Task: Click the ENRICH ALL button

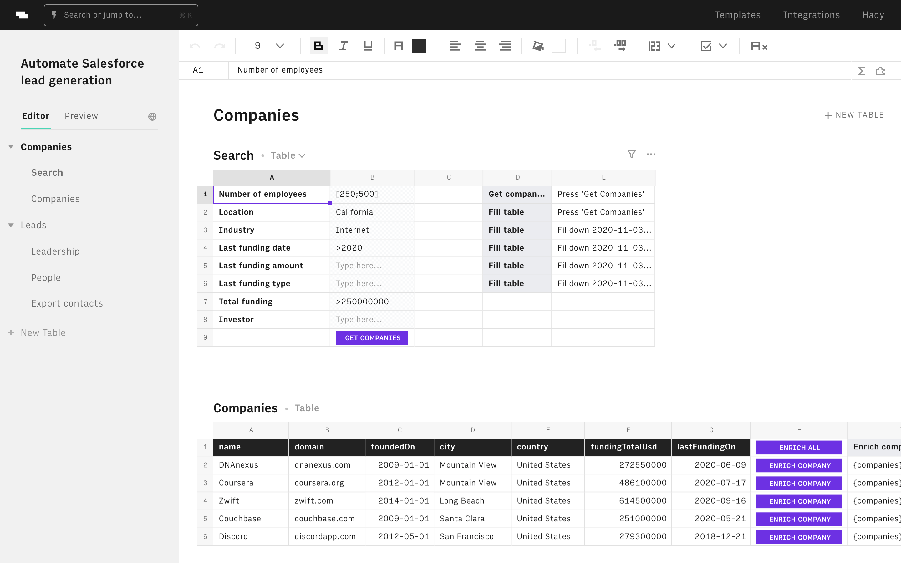Action: (799, 448)
